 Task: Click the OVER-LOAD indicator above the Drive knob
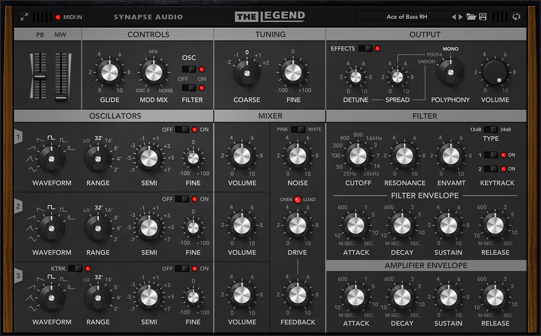click(x=297, y=199)
